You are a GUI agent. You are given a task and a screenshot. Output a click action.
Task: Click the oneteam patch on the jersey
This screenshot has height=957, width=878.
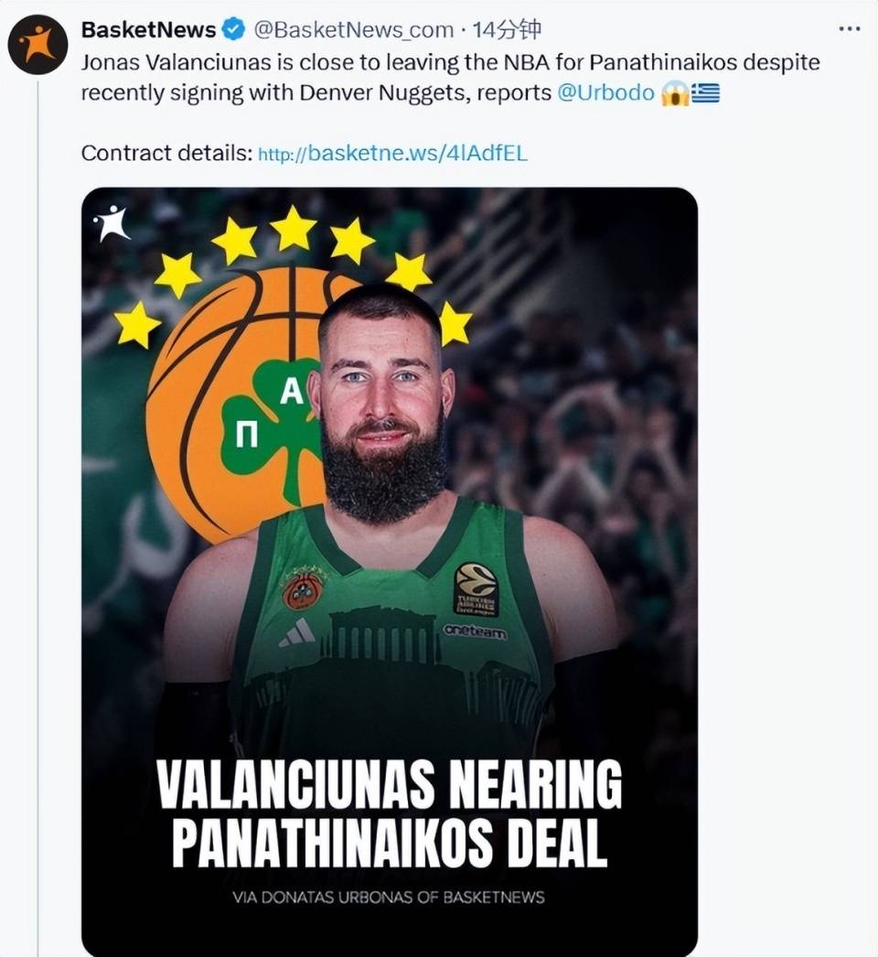click(474, 631)
